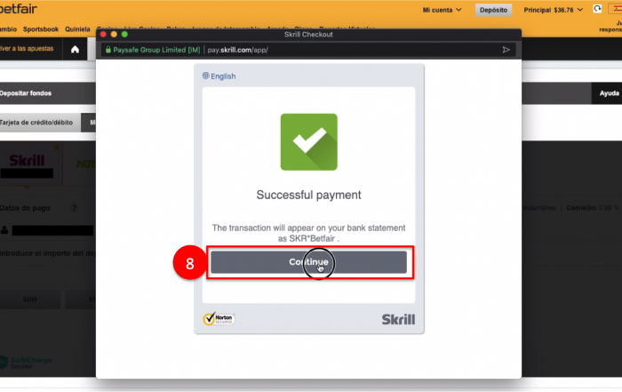
Task: Click the globe icon beside English
Action: tap(205, 76)
